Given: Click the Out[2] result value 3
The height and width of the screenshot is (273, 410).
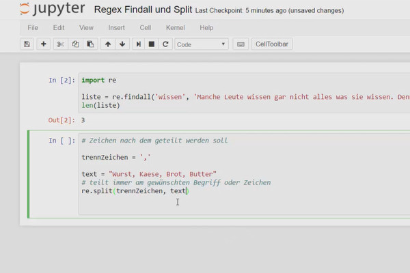Looking at the screenshot, I should 83,120.
